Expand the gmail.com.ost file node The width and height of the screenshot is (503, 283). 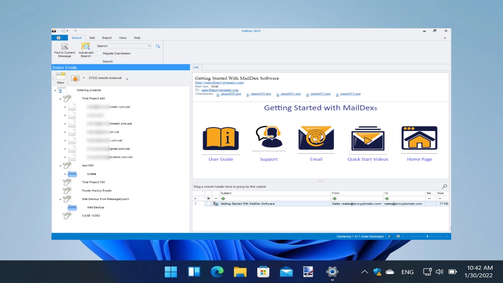tap(65, 149)
